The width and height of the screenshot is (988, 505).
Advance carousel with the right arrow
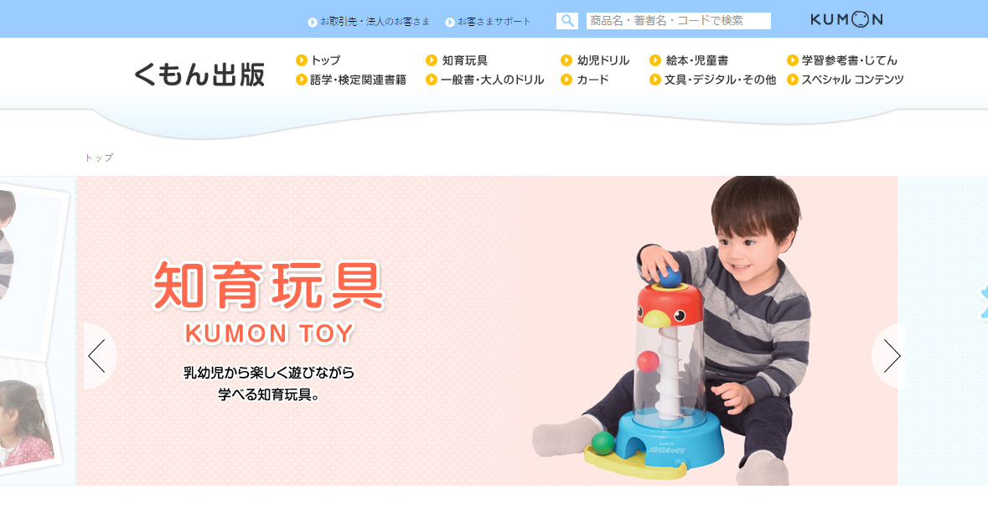pyautogui.click(x=889, y=356)
